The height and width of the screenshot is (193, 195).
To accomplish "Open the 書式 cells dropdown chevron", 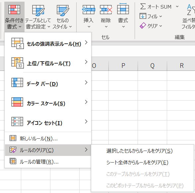I will [x=123, y=26].
